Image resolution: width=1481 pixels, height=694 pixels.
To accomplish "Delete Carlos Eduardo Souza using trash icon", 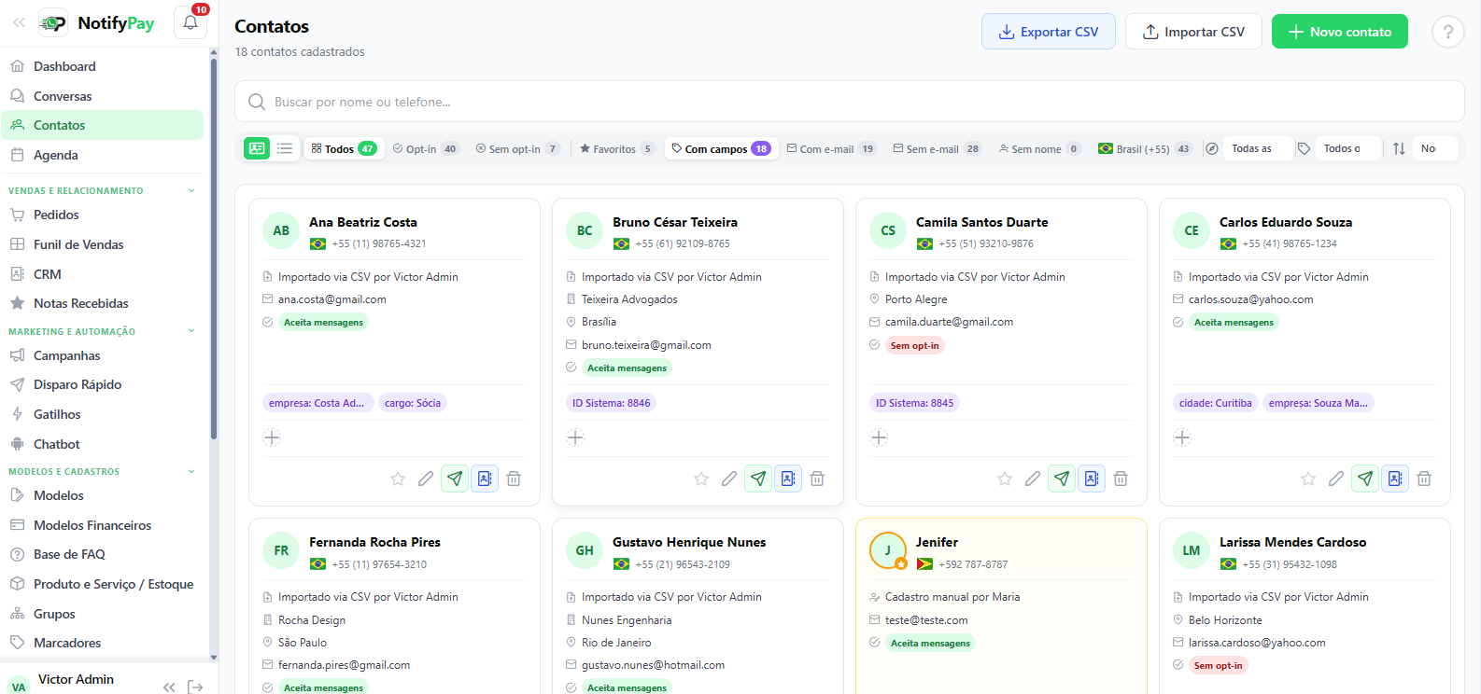I will coord(1424,479).
